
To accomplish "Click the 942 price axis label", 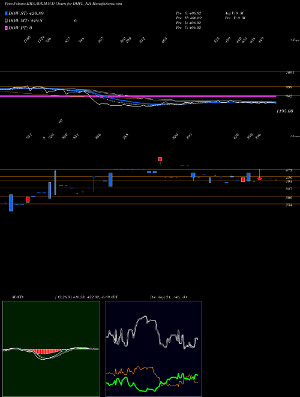I will [289, 96].
